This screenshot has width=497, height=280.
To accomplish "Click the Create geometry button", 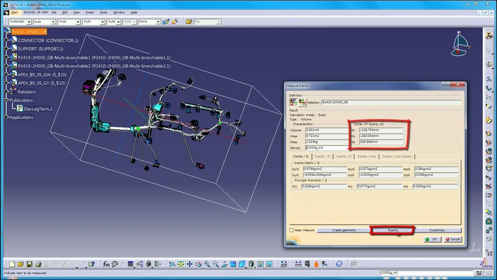I will click(344, 230).
